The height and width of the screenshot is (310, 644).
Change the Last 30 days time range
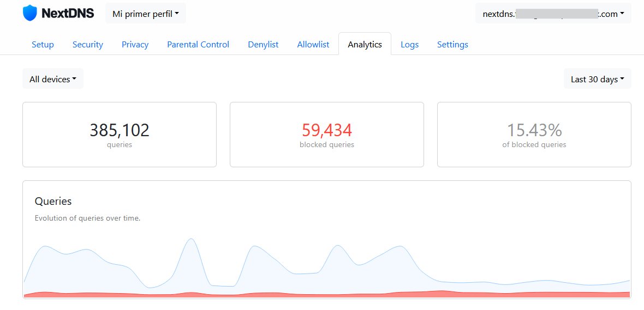[x=598, y=79]
